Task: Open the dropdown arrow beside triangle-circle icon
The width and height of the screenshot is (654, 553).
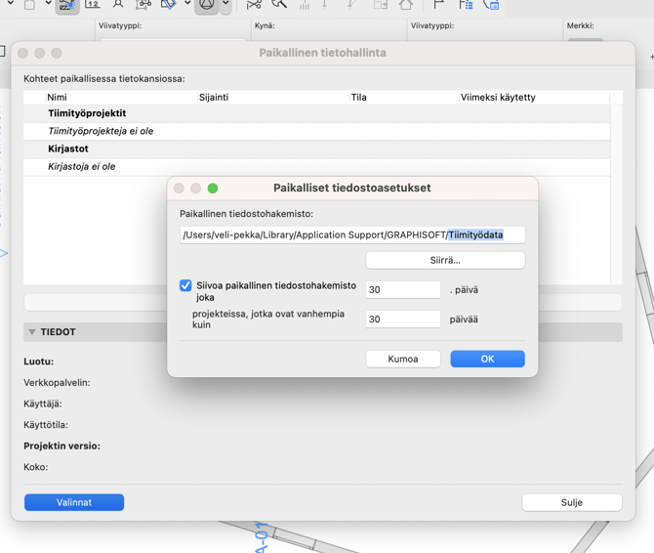Action: (225, 5)
